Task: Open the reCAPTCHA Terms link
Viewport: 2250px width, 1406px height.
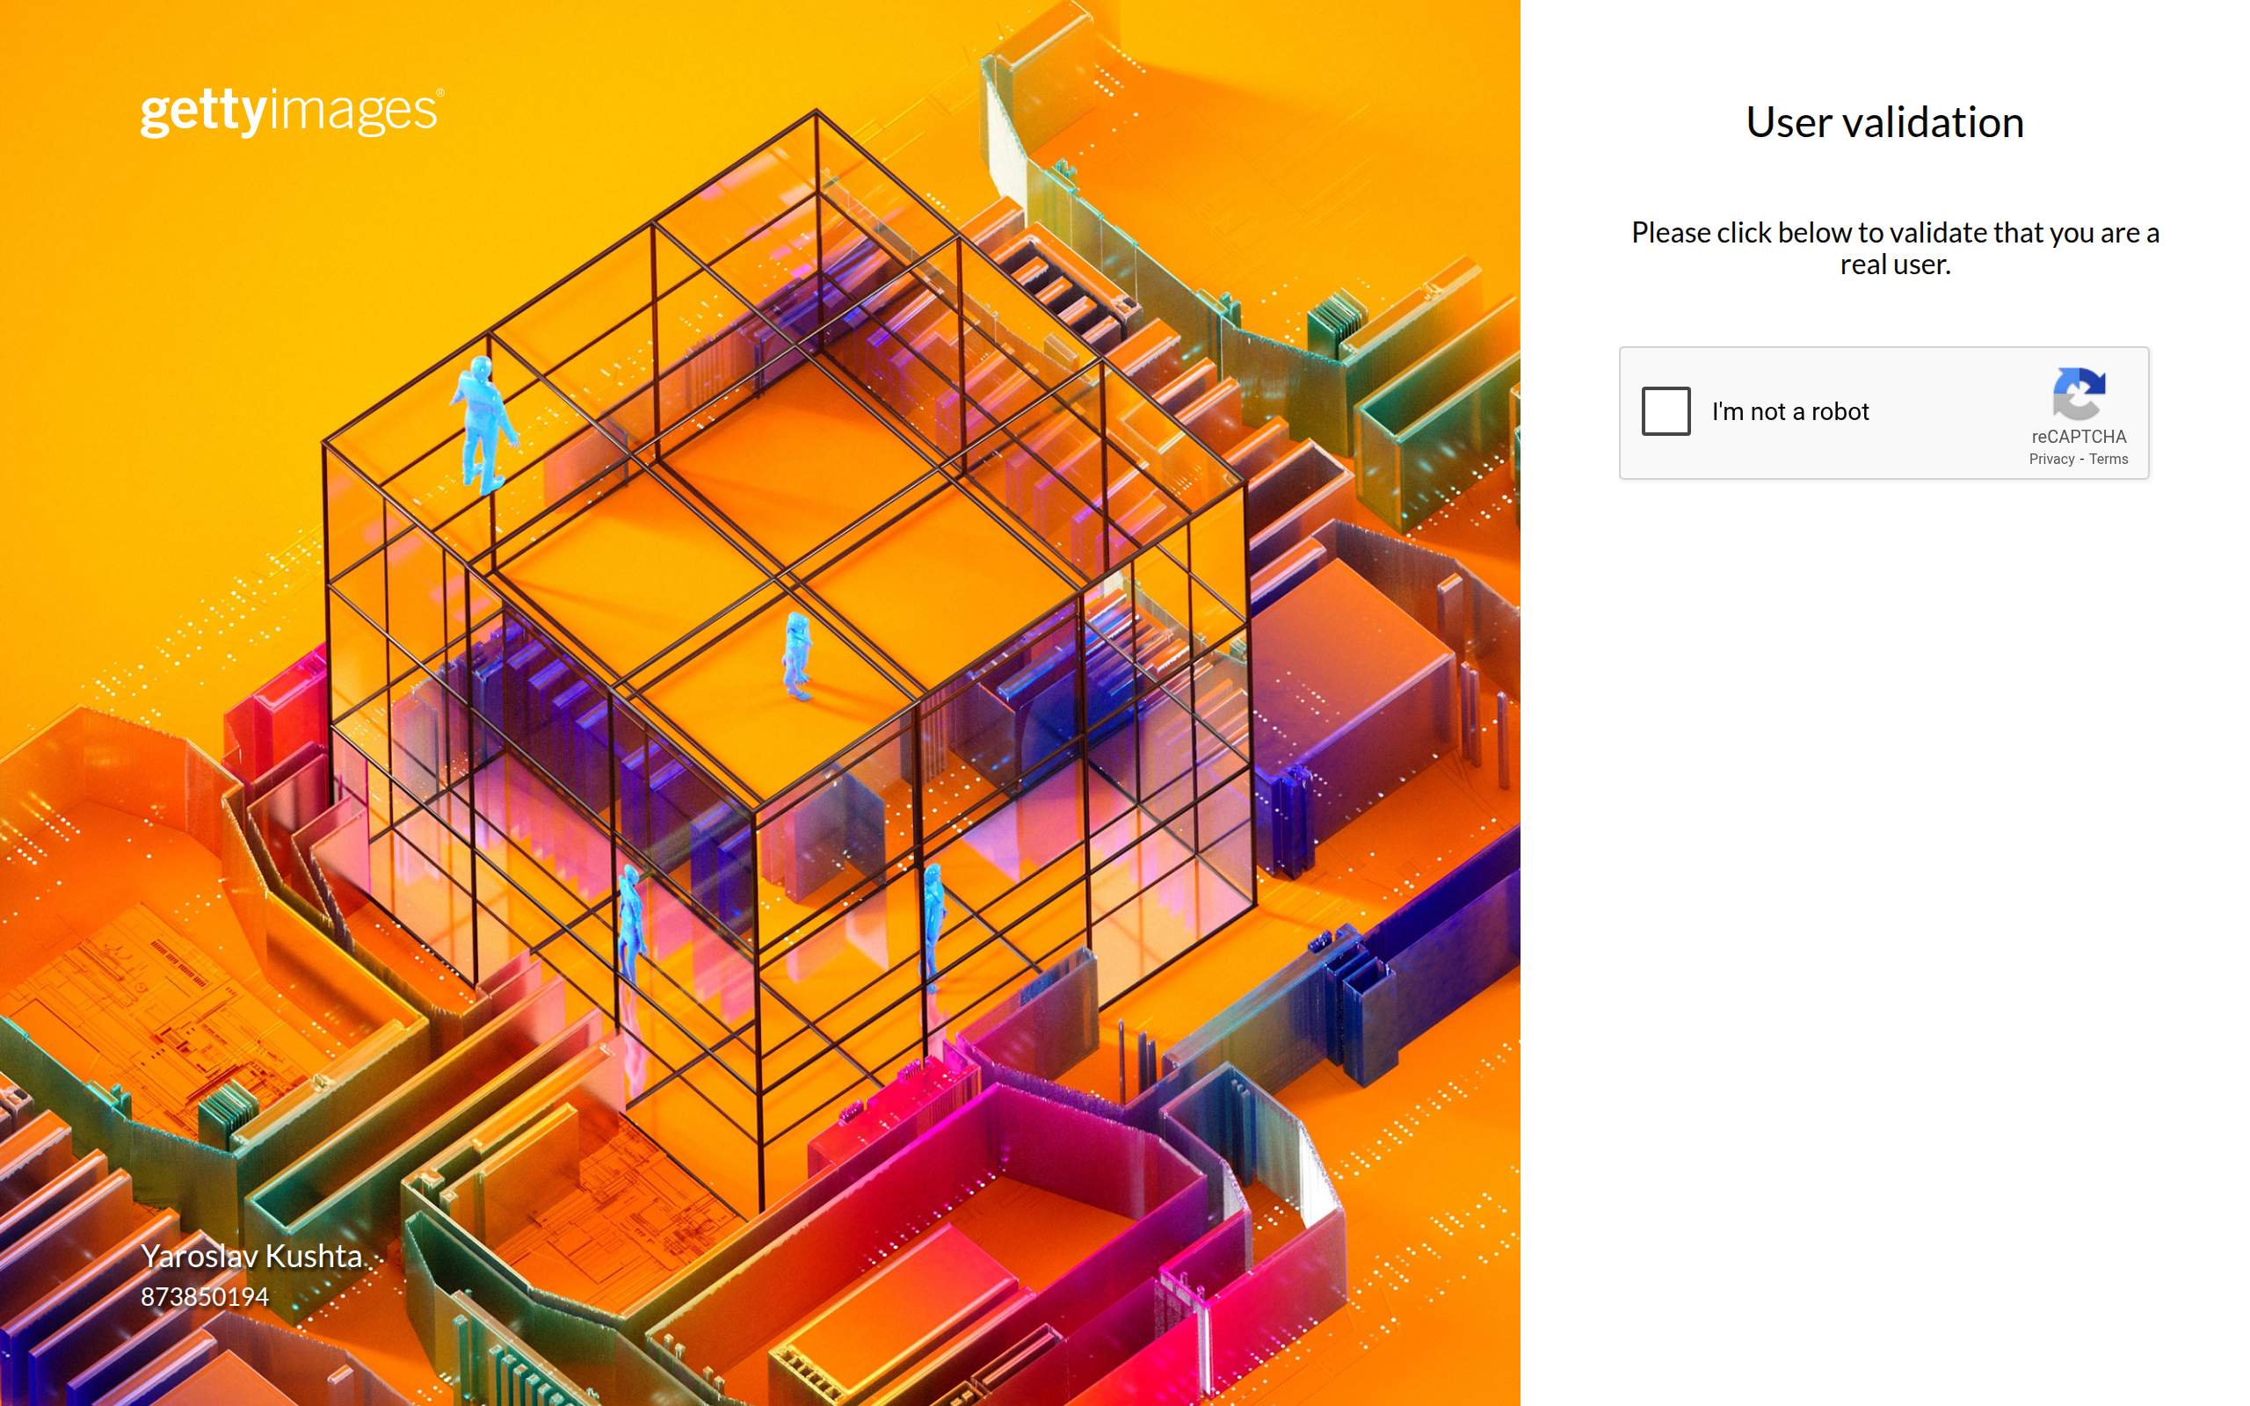Action: 2108,460
